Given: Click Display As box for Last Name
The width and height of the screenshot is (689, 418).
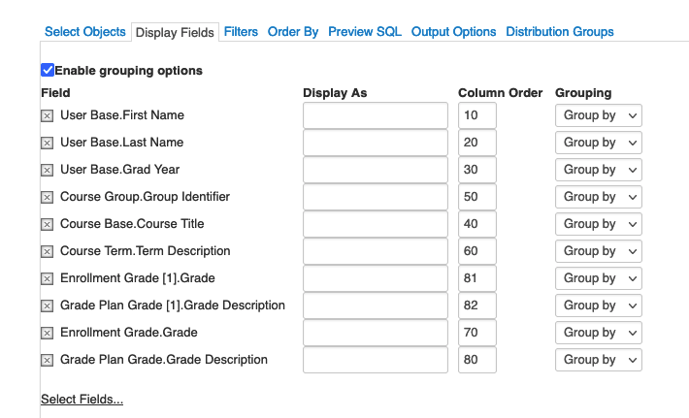Looking at the screenshot, I should pos(375,143).
